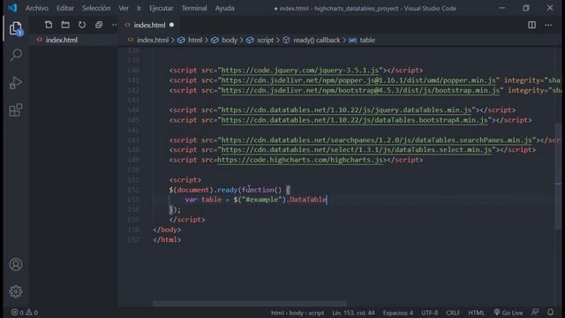Close the unsaved index.html tab dot

(171, 25)
